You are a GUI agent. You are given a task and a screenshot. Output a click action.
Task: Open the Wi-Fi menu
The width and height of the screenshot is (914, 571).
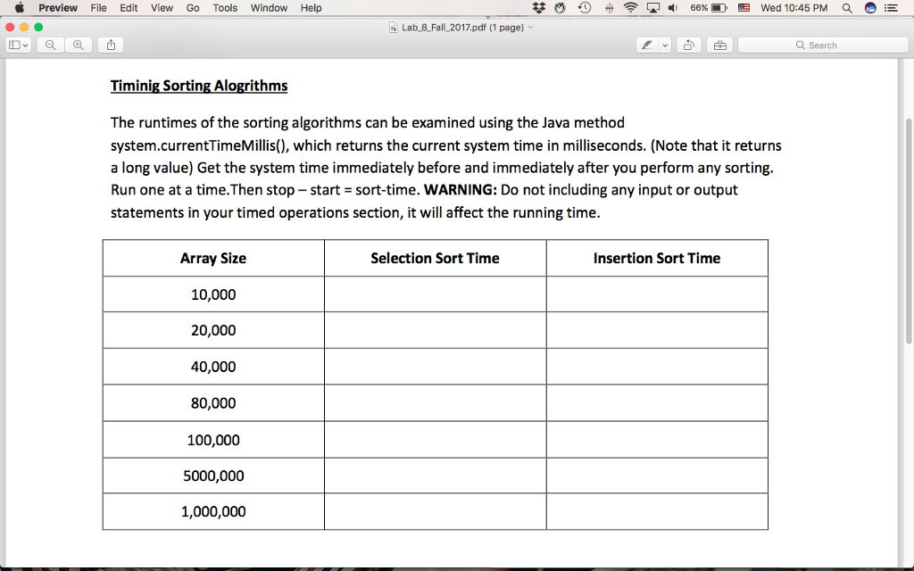click(x=630, y=7)
